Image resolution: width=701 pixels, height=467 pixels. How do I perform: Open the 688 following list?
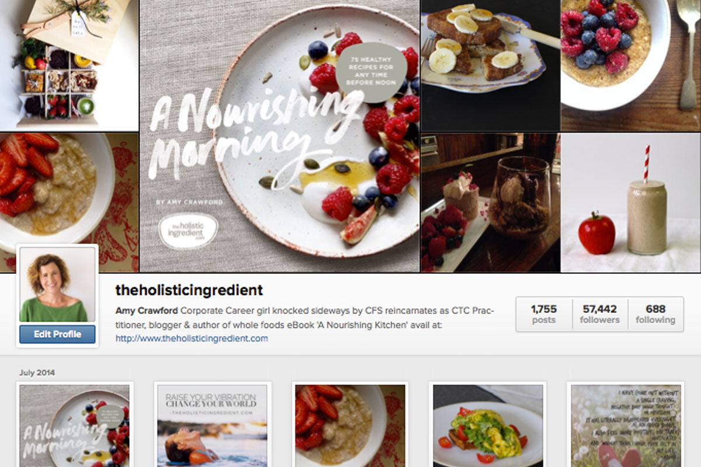pyautogui.click(x=655, y=314)
